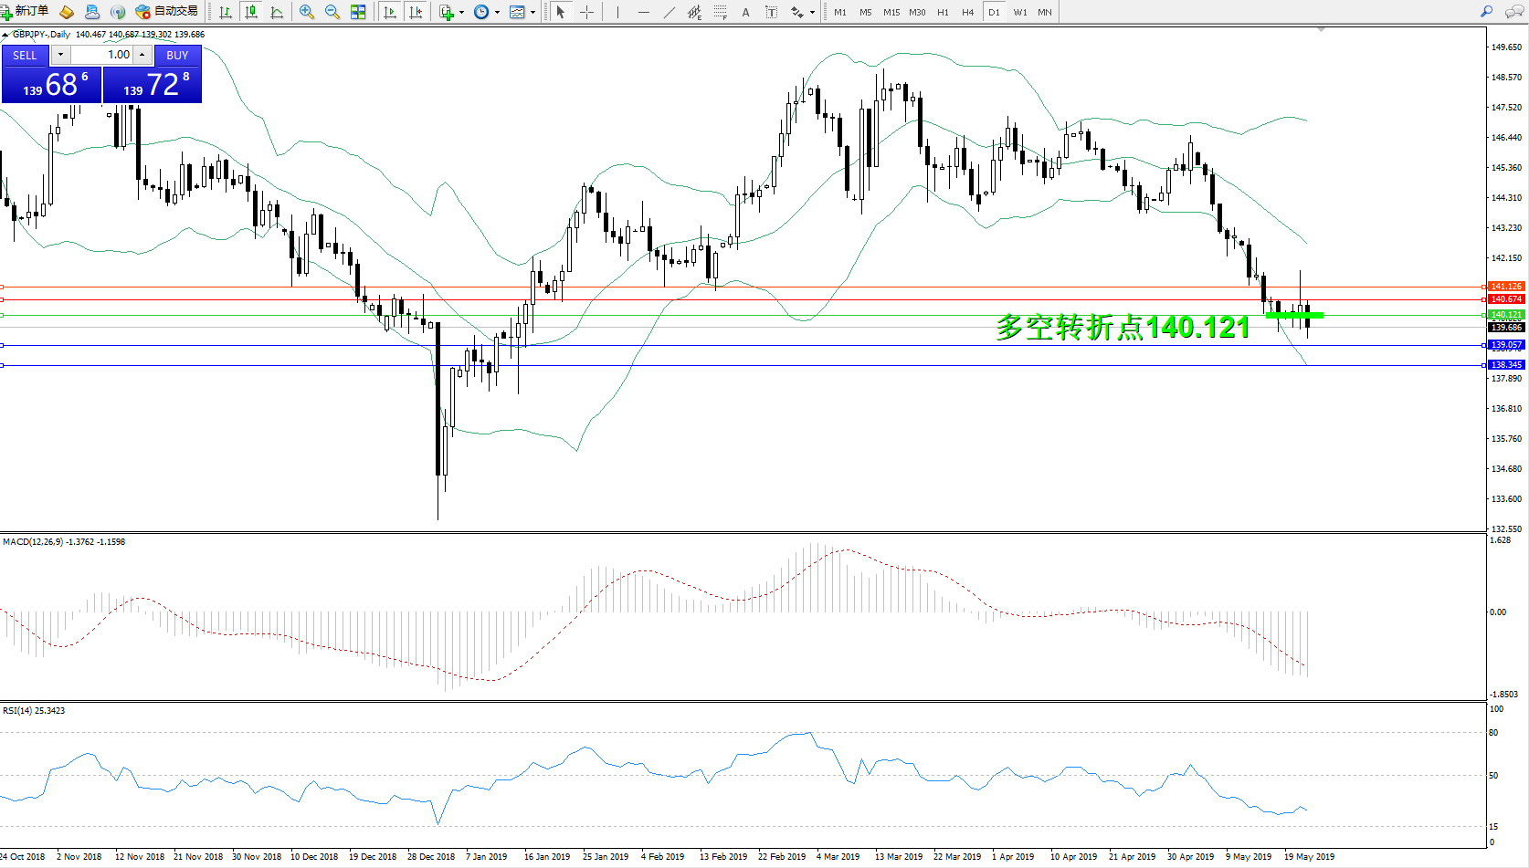This screenshot has height=868, width=1529.
Task: Click the zoom out magnifier icon
Action: tap(332, 12)
